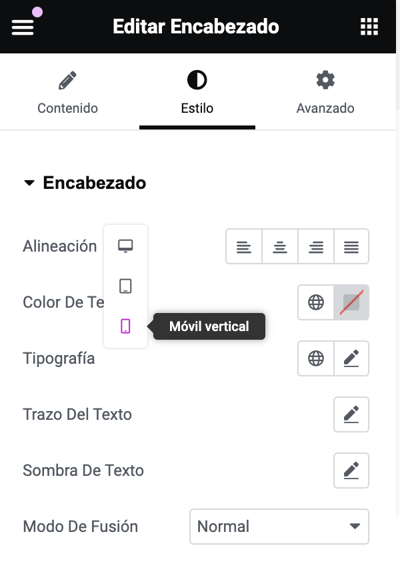The height and width of the screenshot is (582, 400).
Task: Open the Estilo tab
Action: pos(197,93)
